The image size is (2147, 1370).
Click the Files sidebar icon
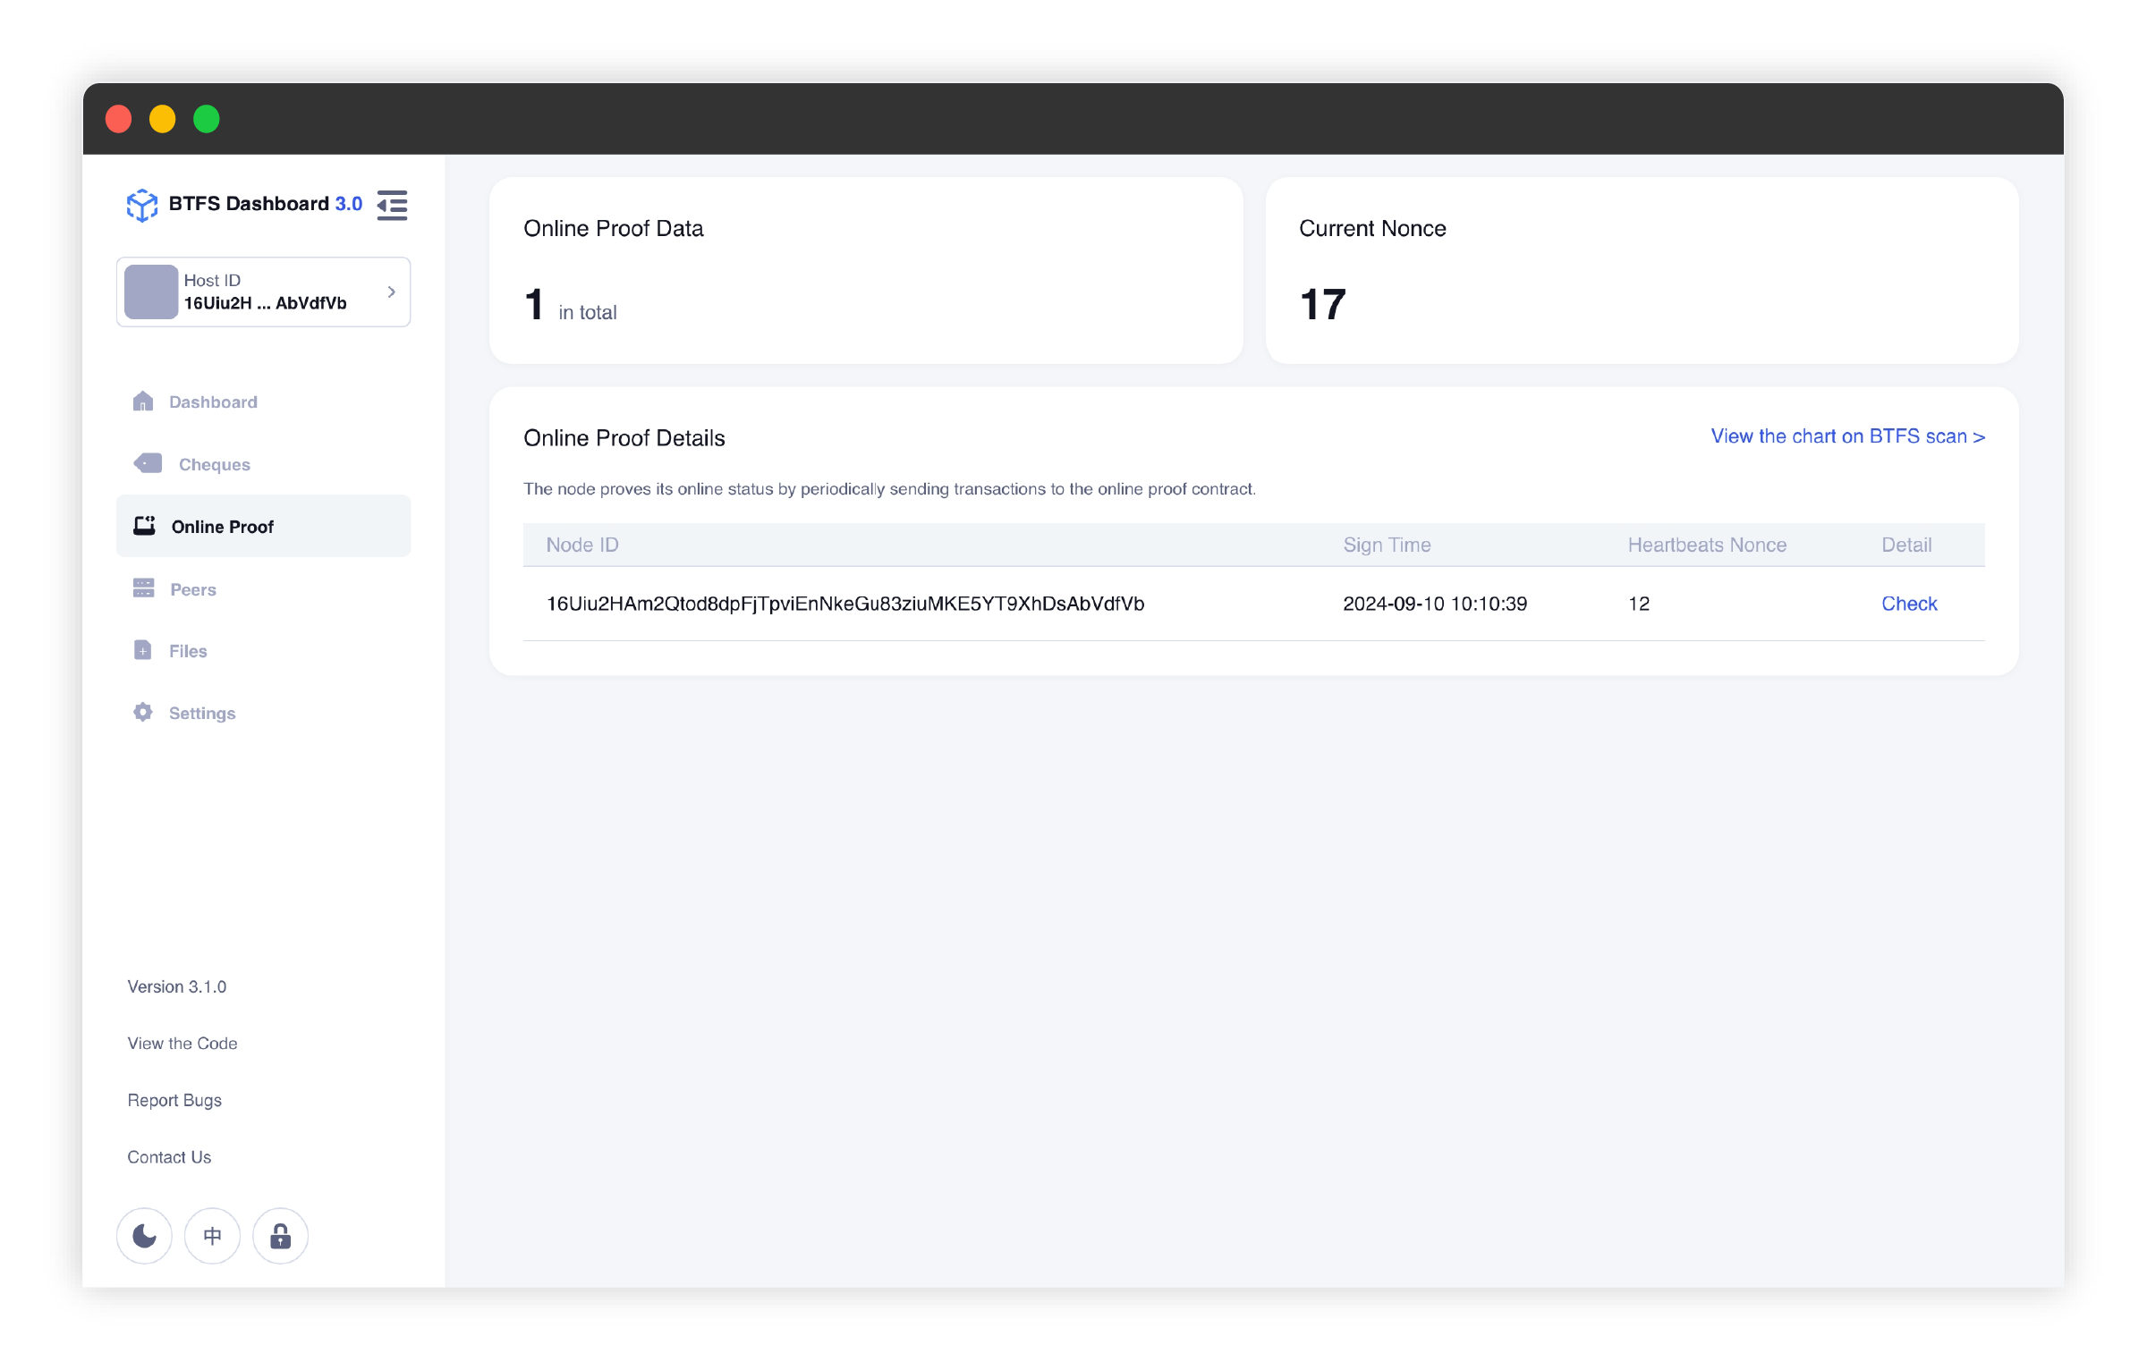point(144,651)
